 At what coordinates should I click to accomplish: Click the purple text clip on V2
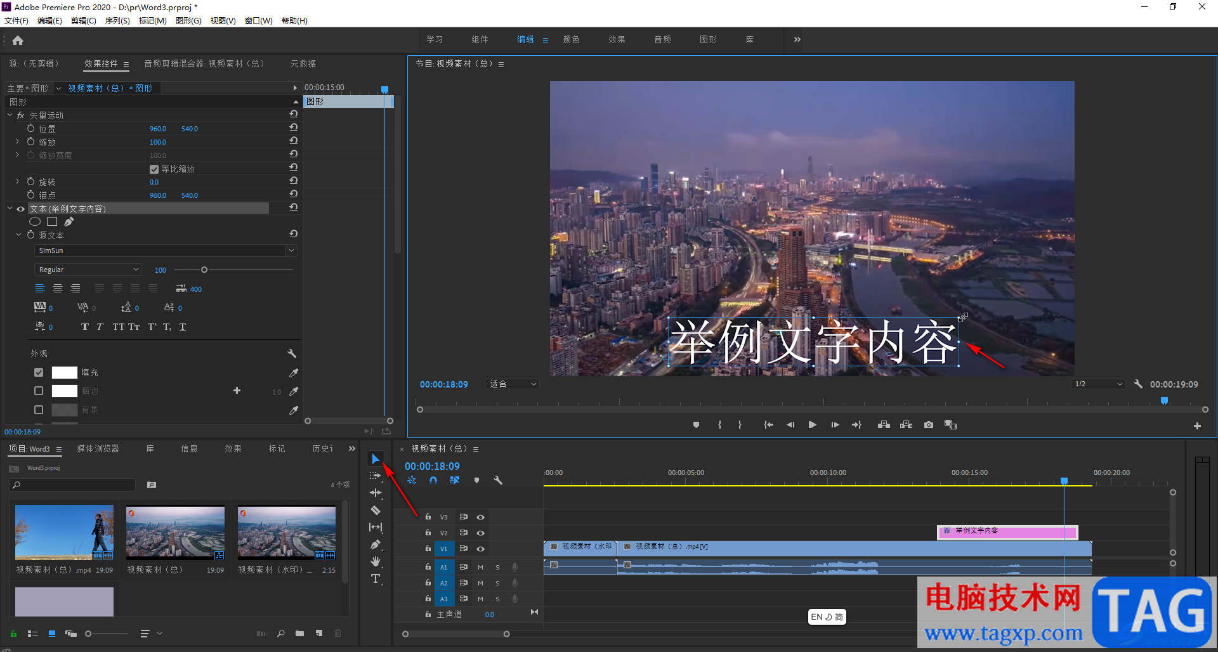coord(1007,532)
